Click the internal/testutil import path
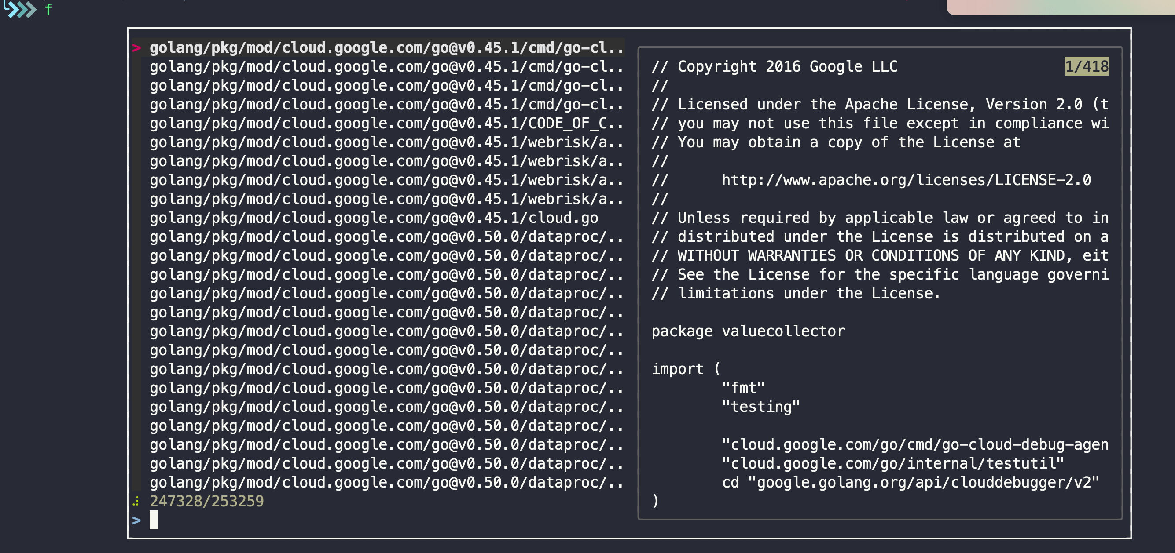The height and width of the screenshot is (553, 1175). pos(892,463)
